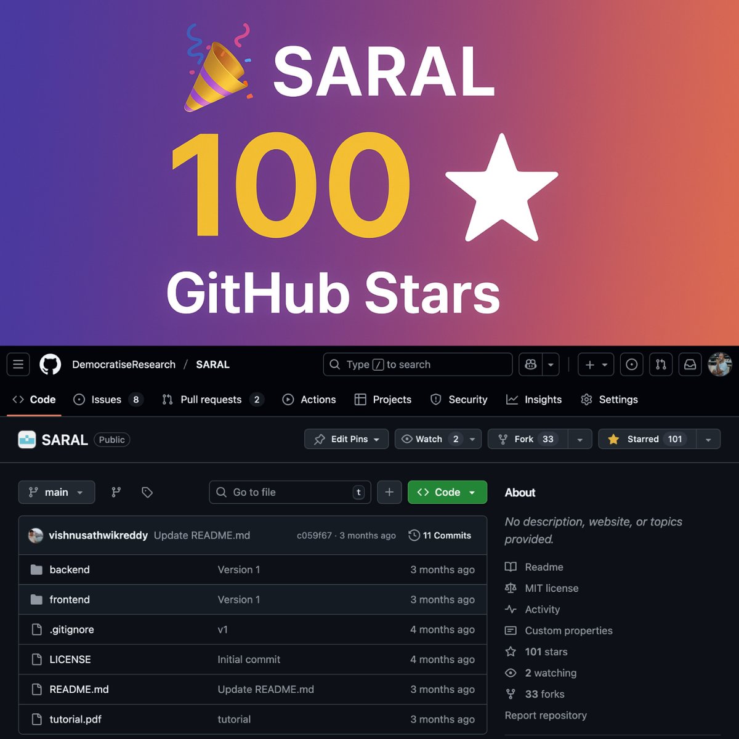Viewport: 739px width, 739px height.
Task: Open the Actions tab
Action: coord(309,400)
